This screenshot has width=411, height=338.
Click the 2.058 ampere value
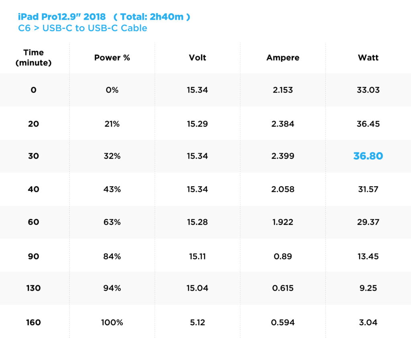(x=283, y=189)
